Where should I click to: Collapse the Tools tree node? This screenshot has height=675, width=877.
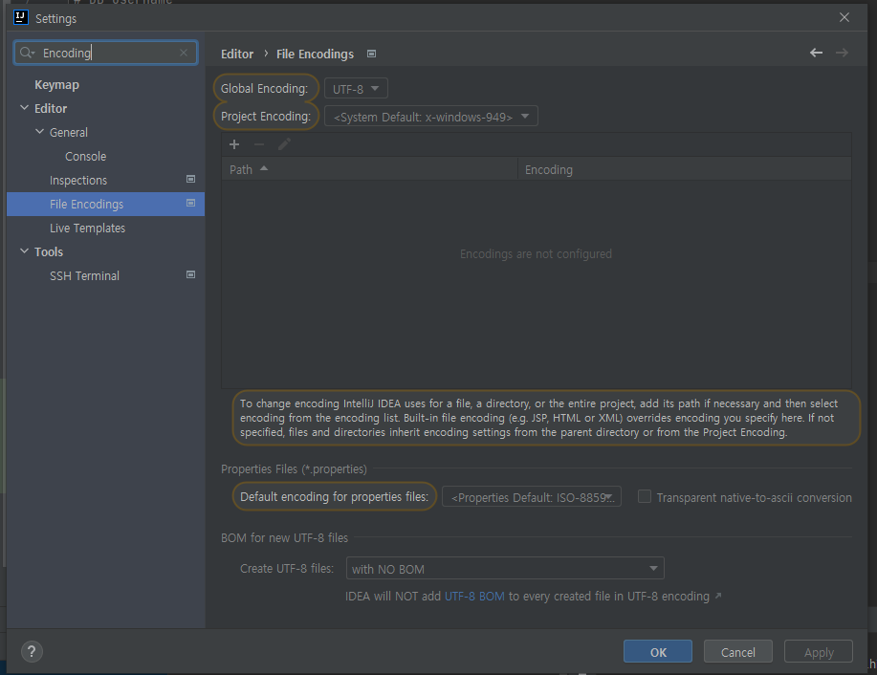coord(24,251)
